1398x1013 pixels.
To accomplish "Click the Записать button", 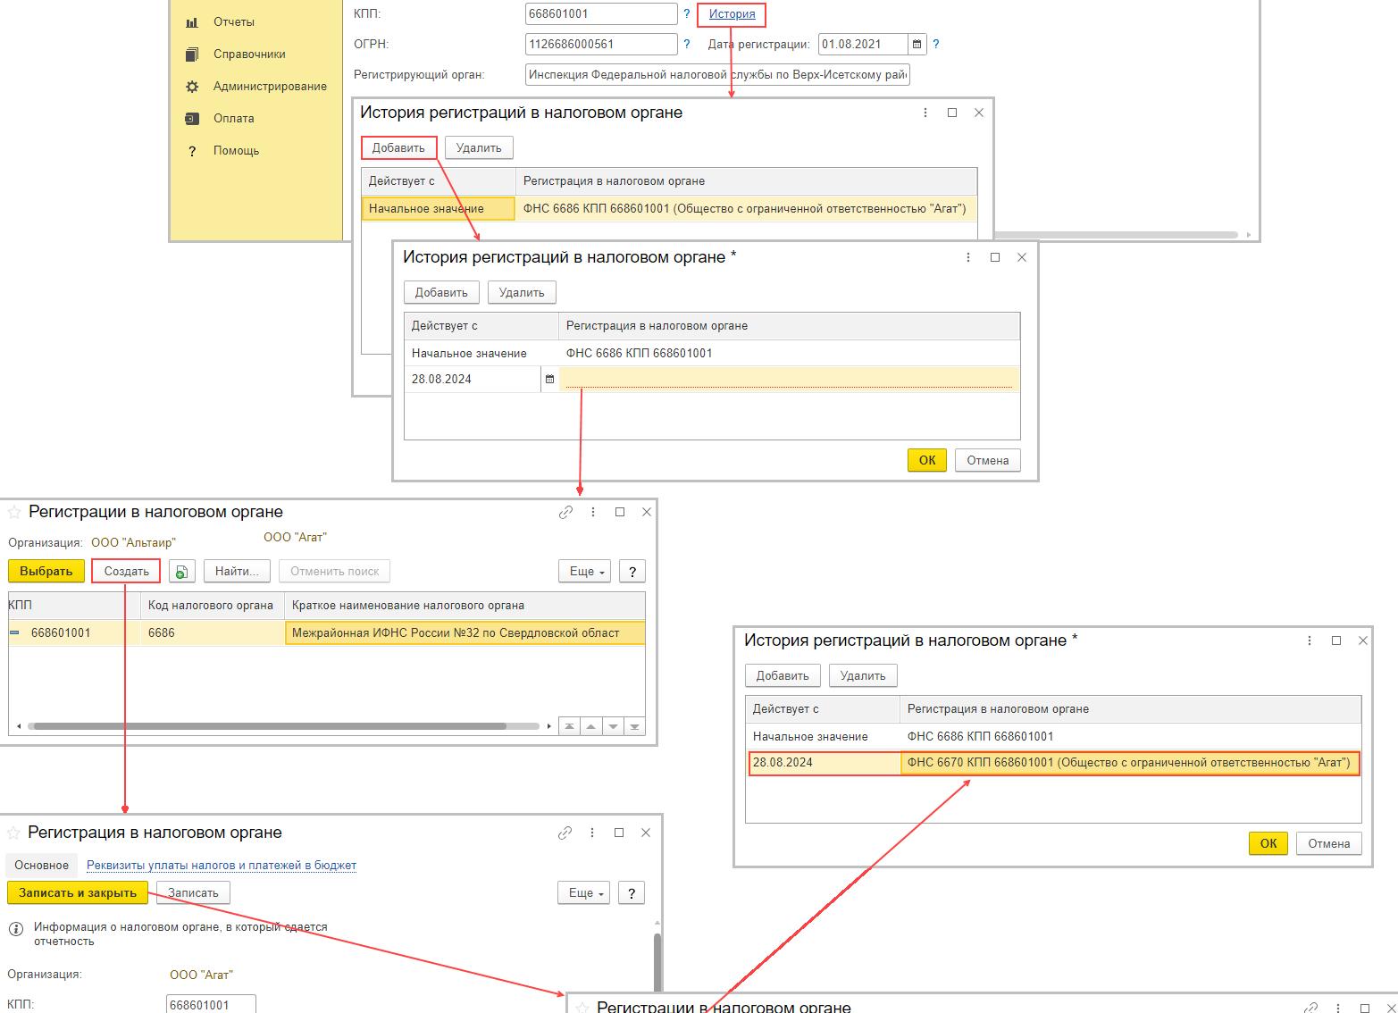I will pos(193,892).
